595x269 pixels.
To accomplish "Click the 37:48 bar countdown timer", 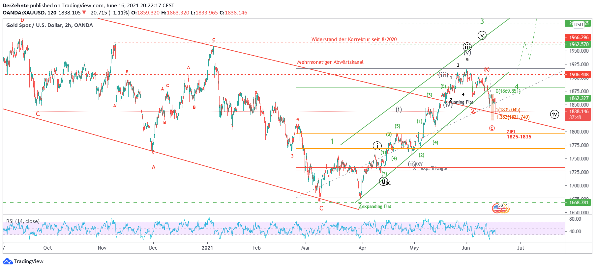I will tap(575, 117).
